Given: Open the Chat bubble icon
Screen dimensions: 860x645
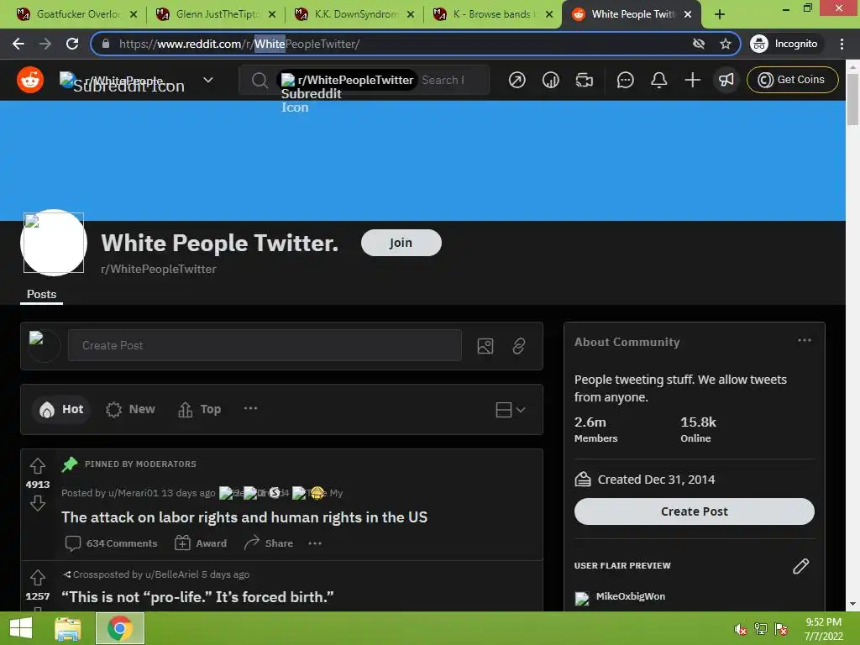Looking at the screenshot, I should [625, 80].
